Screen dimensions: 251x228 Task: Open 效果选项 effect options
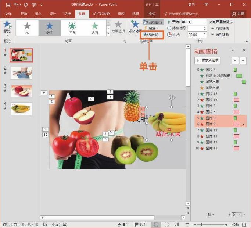point(118,28)
